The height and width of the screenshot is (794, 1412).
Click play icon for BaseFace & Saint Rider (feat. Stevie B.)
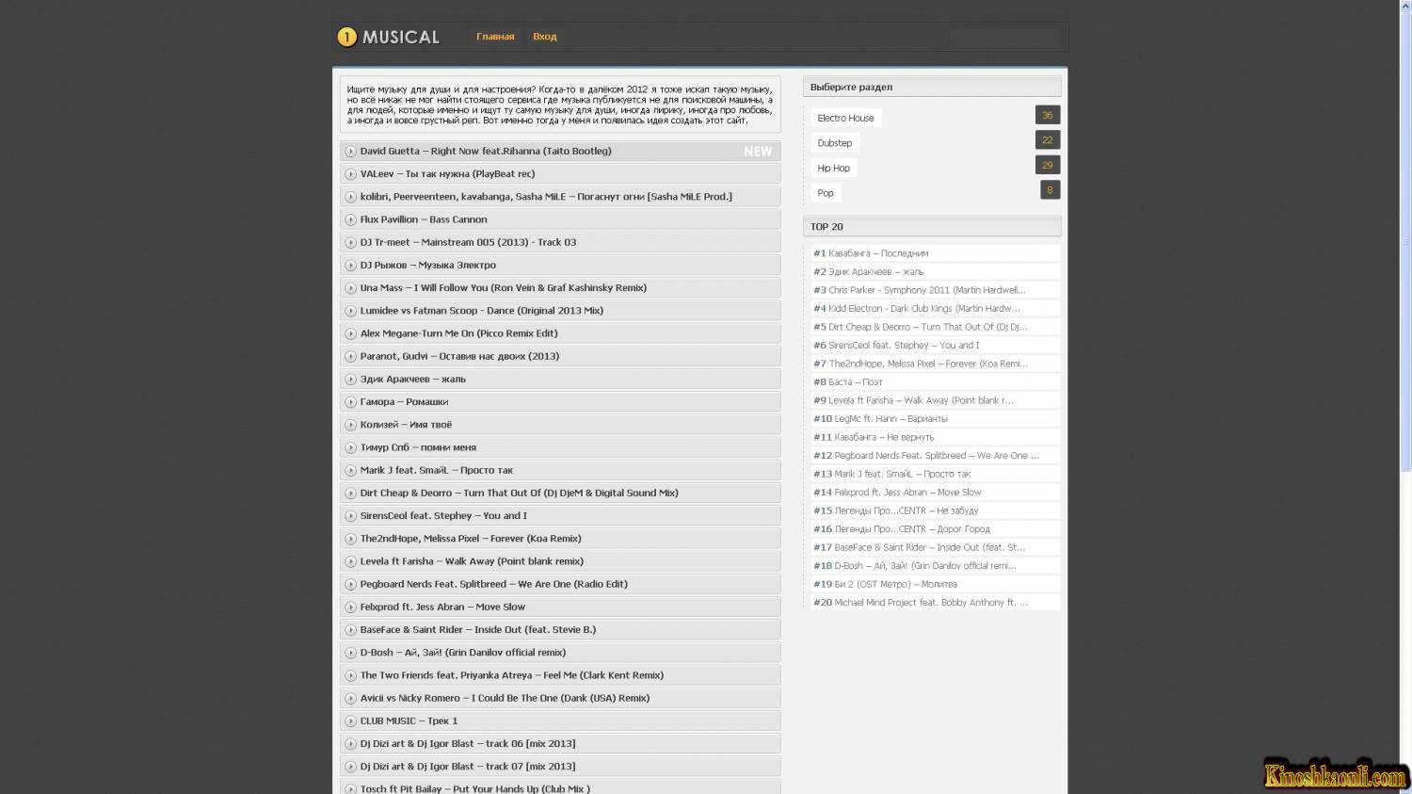pyautogui.click(x=350, y=630)
